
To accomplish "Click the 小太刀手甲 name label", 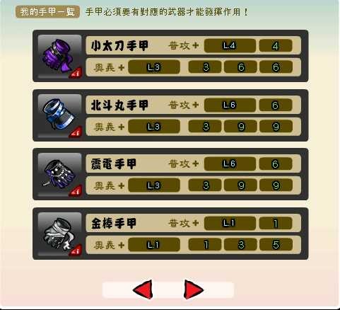I will tap(119, 45).
